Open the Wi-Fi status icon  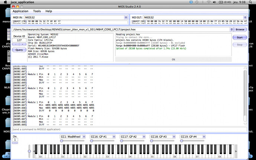click(x=209, y=2)
